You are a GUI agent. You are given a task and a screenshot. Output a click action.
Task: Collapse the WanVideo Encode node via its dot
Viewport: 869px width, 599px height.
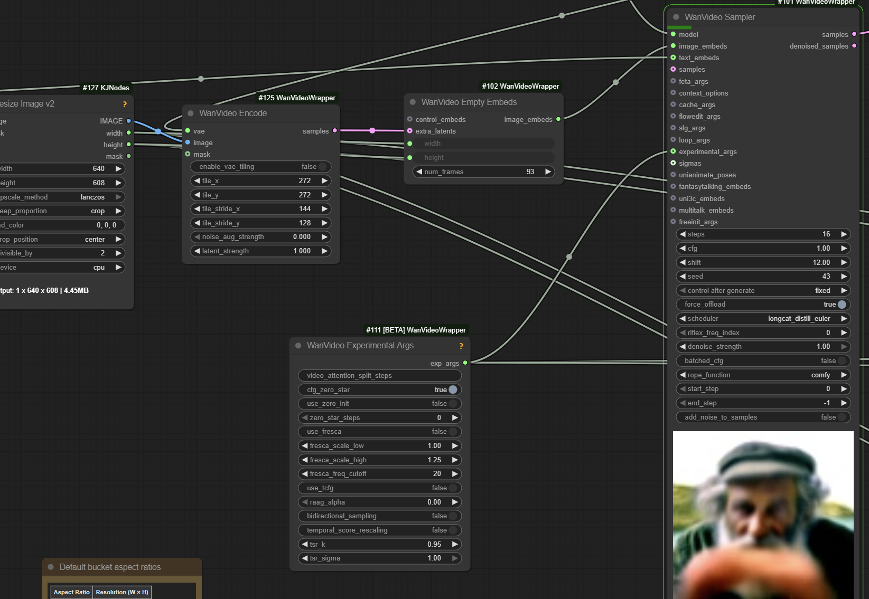[x=191, y=113]
